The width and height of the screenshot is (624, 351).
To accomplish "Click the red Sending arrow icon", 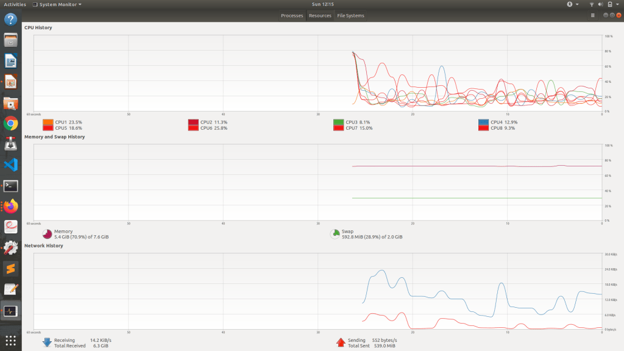I will (341, 342).
